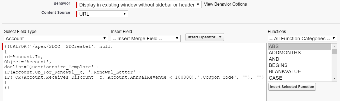Screen dimensions: 340x101
Task: Click the Insert Operator button
Action: [x=204, y=37]
